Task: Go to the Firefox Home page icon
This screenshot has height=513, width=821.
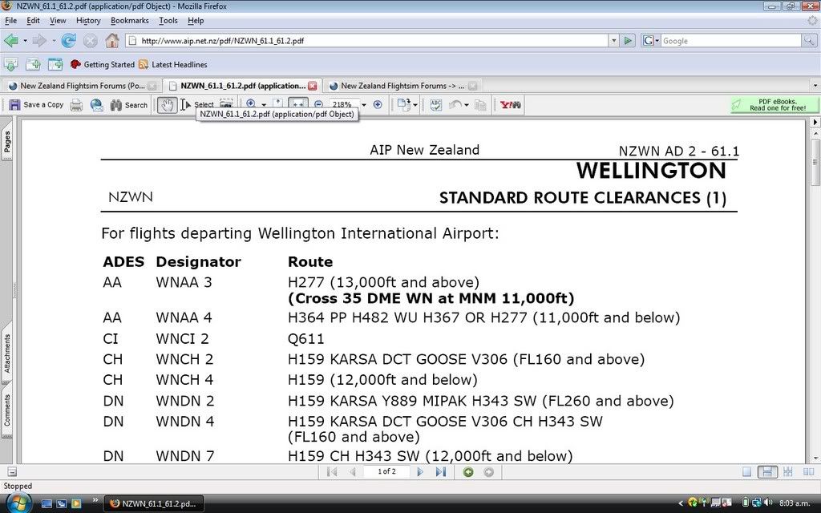Action: click(x=112, y=41)
